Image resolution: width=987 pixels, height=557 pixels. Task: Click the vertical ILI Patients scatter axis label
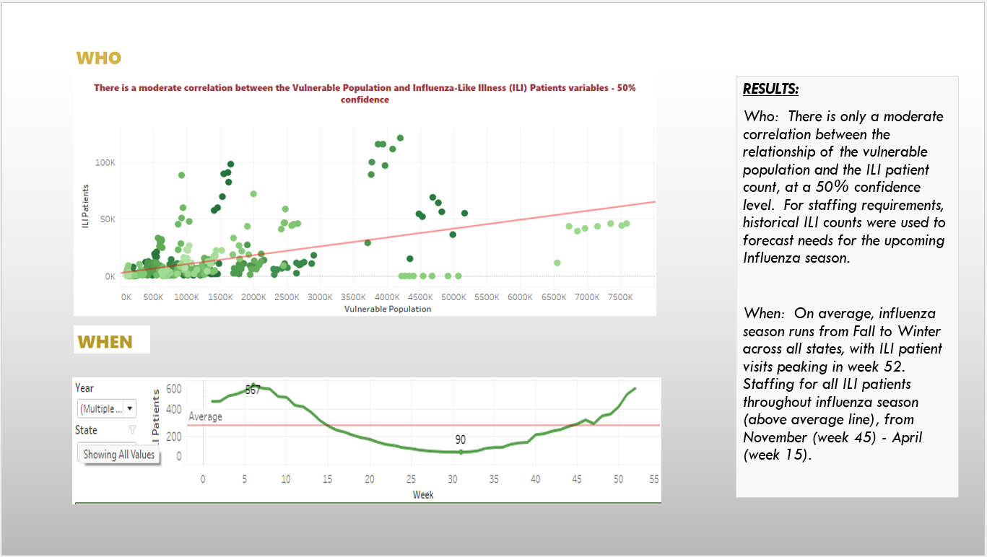(85, 207)
